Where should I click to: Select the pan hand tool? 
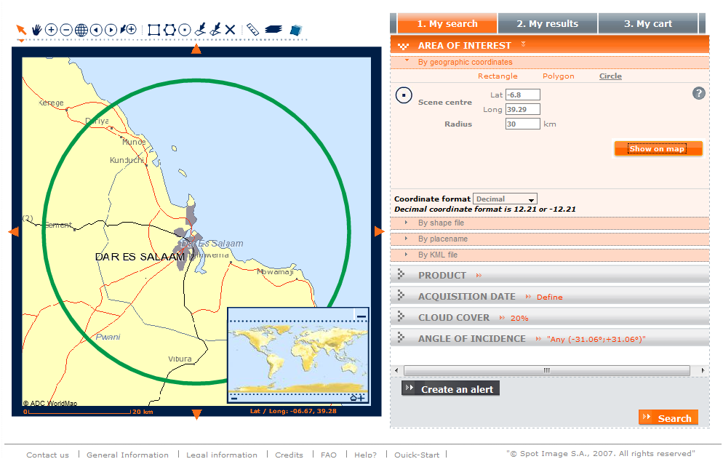(36, 30)
